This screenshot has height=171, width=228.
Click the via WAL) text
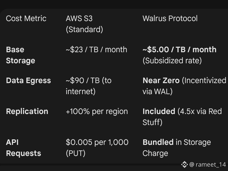157,92
